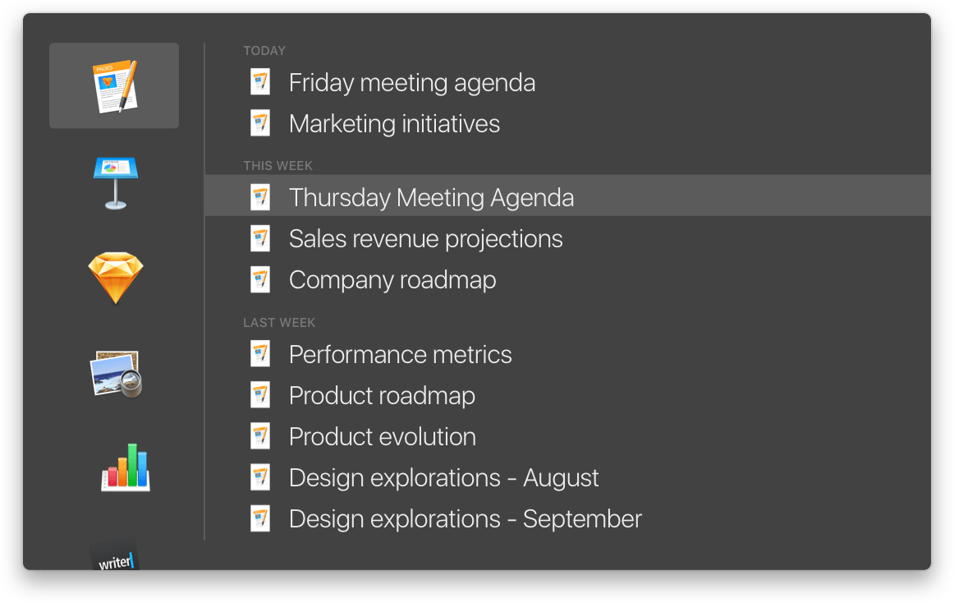The height and width of the screenshot is (603, 954).
Task: Select the Performance metrics document
Action: 400,354
